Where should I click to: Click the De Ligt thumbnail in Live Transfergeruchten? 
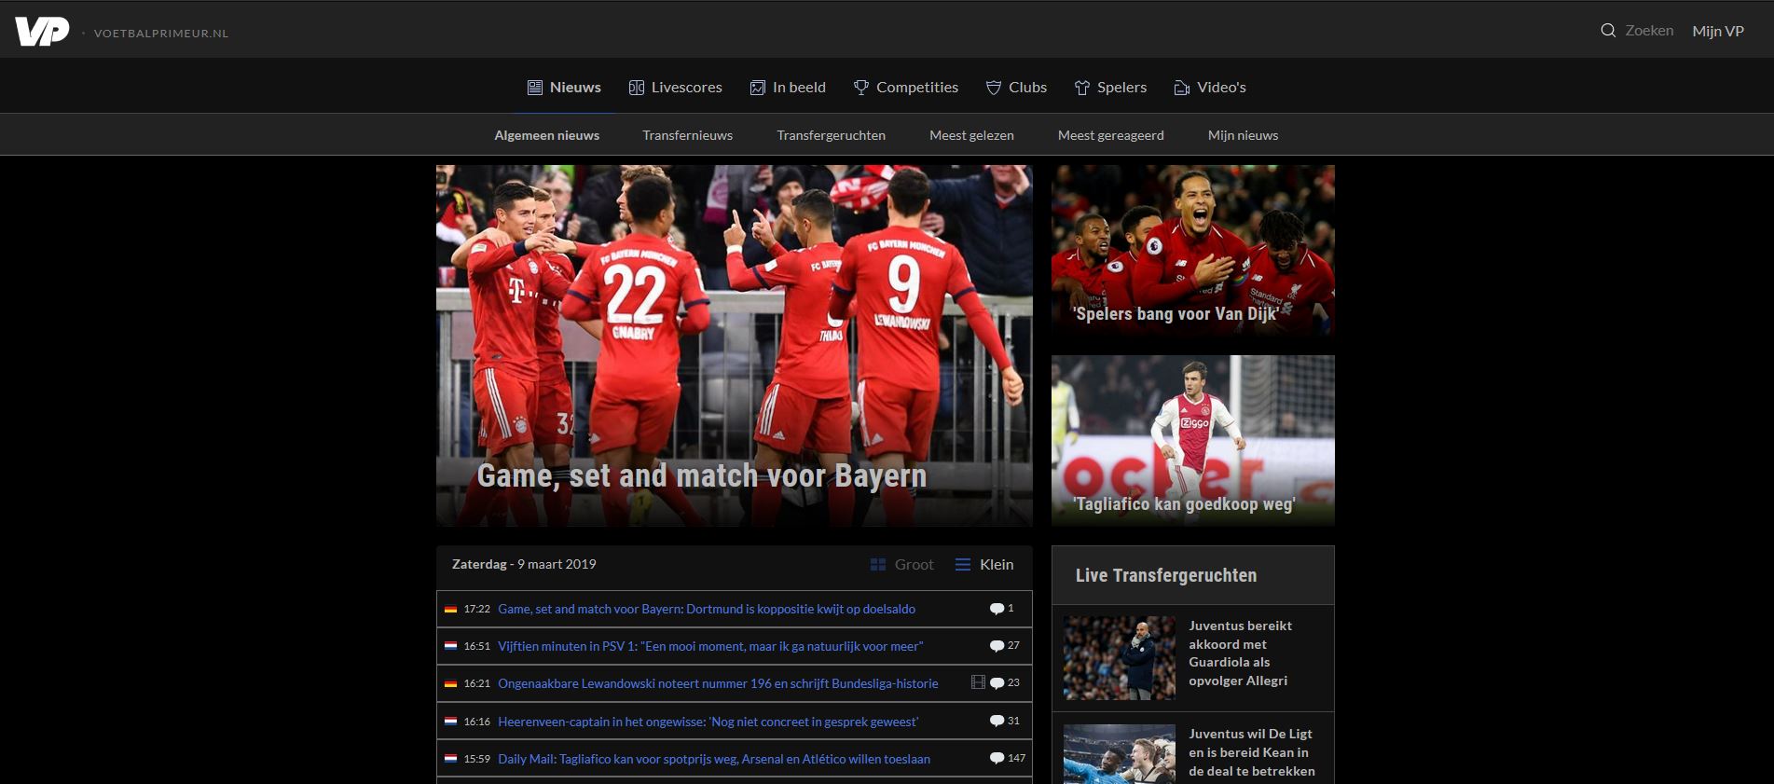(1120, 754)
